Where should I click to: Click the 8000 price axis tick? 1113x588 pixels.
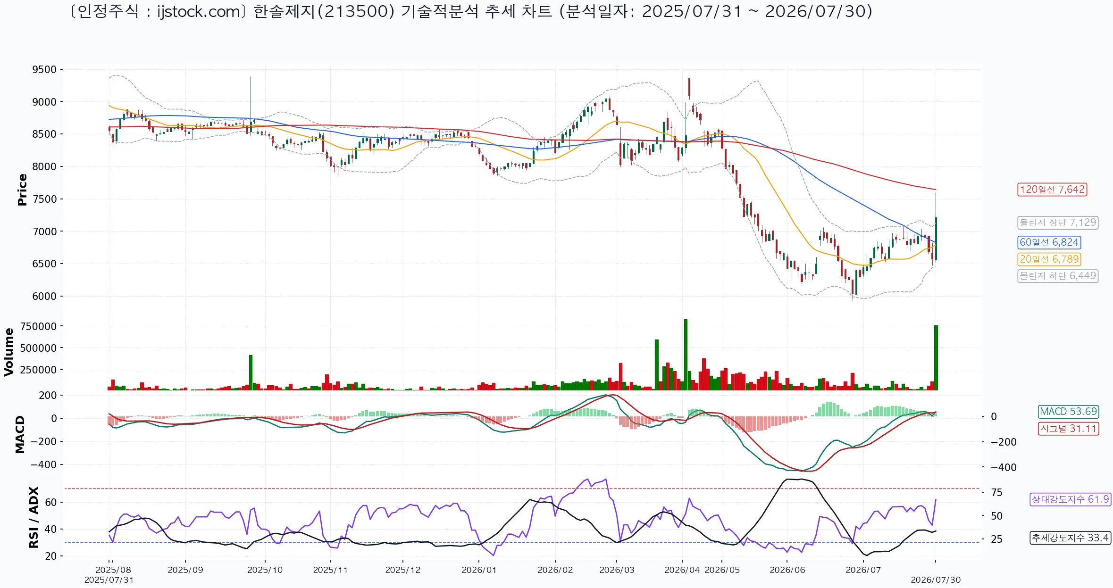pos(44,166)
